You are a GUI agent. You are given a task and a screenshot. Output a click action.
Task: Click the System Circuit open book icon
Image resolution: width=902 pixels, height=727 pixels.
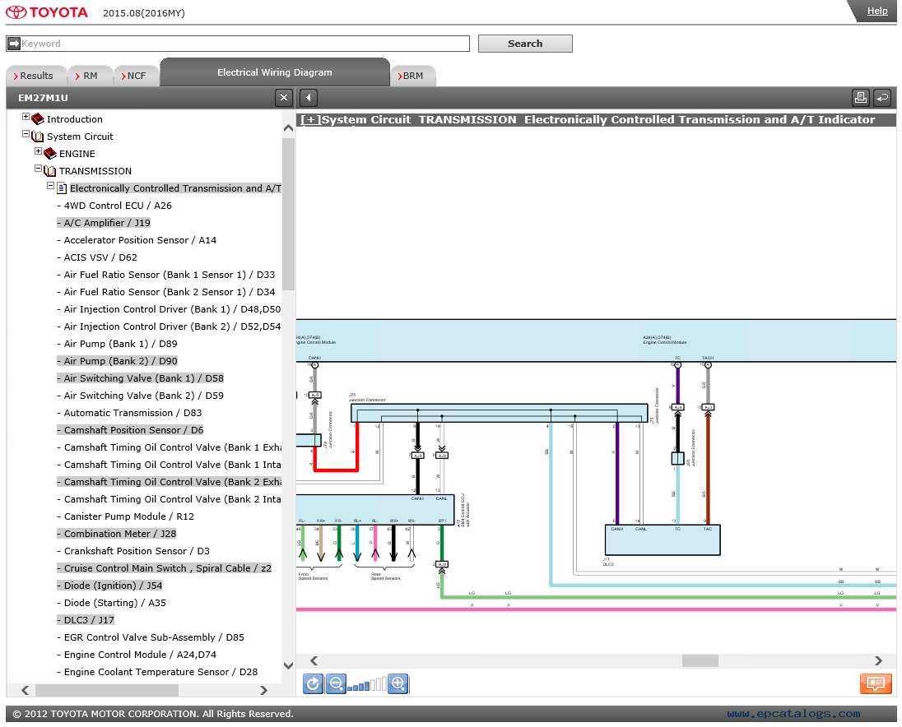[x=38, y=137]
